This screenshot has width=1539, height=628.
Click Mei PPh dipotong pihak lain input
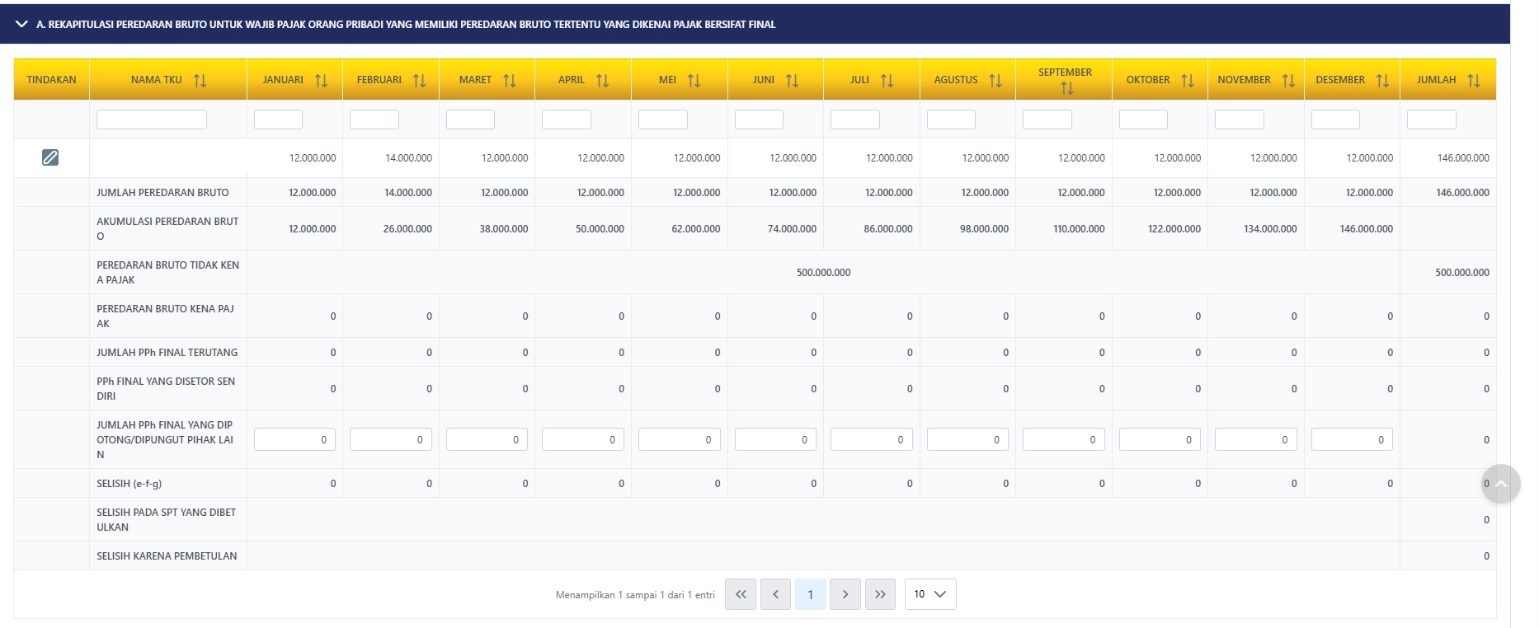680,439
